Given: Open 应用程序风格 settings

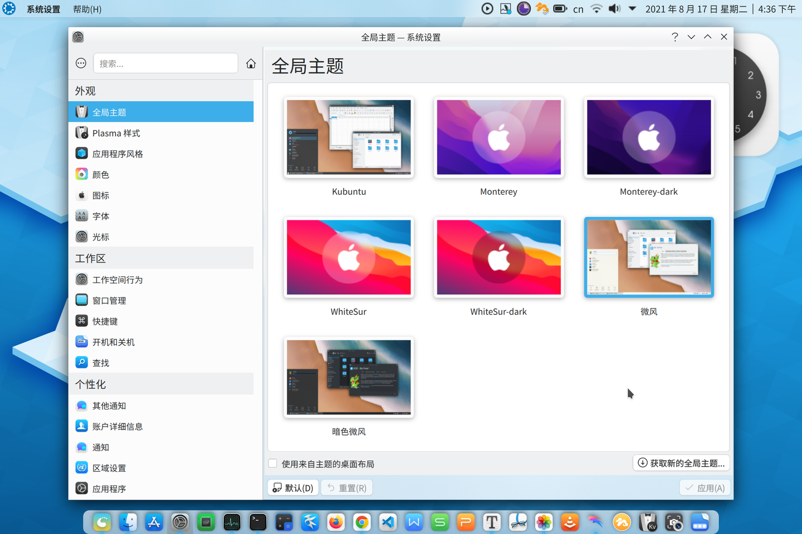Looking at the screenshot, I should pos(161,154).
